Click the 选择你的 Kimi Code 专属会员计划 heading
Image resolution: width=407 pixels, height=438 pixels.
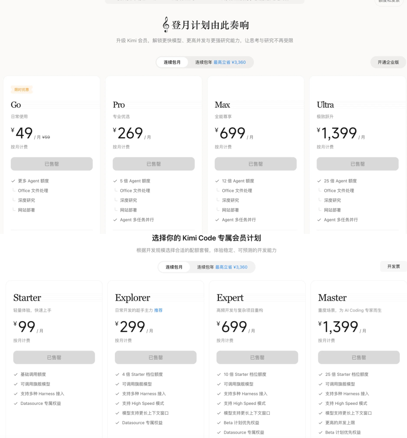point(206,238)
